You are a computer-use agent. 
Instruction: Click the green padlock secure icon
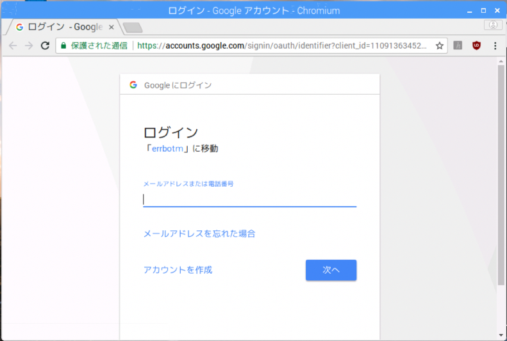(63, 45)
